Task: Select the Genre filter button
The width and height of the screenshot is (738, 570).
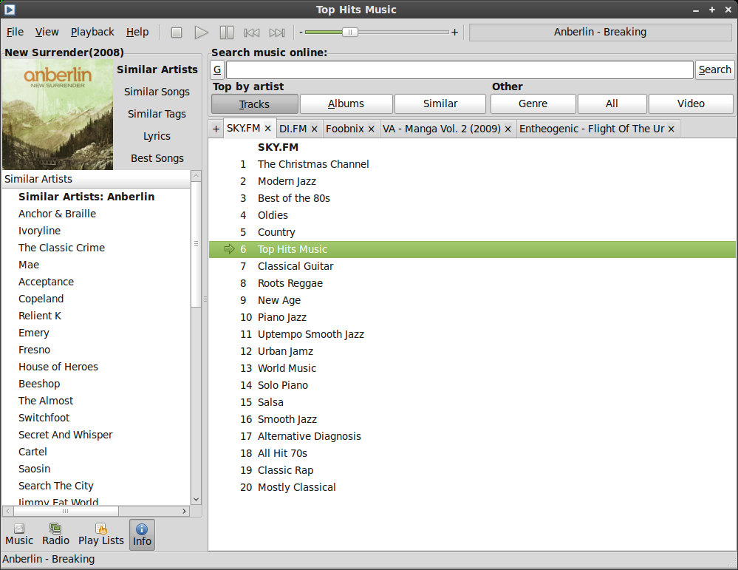Action: [x=533, y=104]
